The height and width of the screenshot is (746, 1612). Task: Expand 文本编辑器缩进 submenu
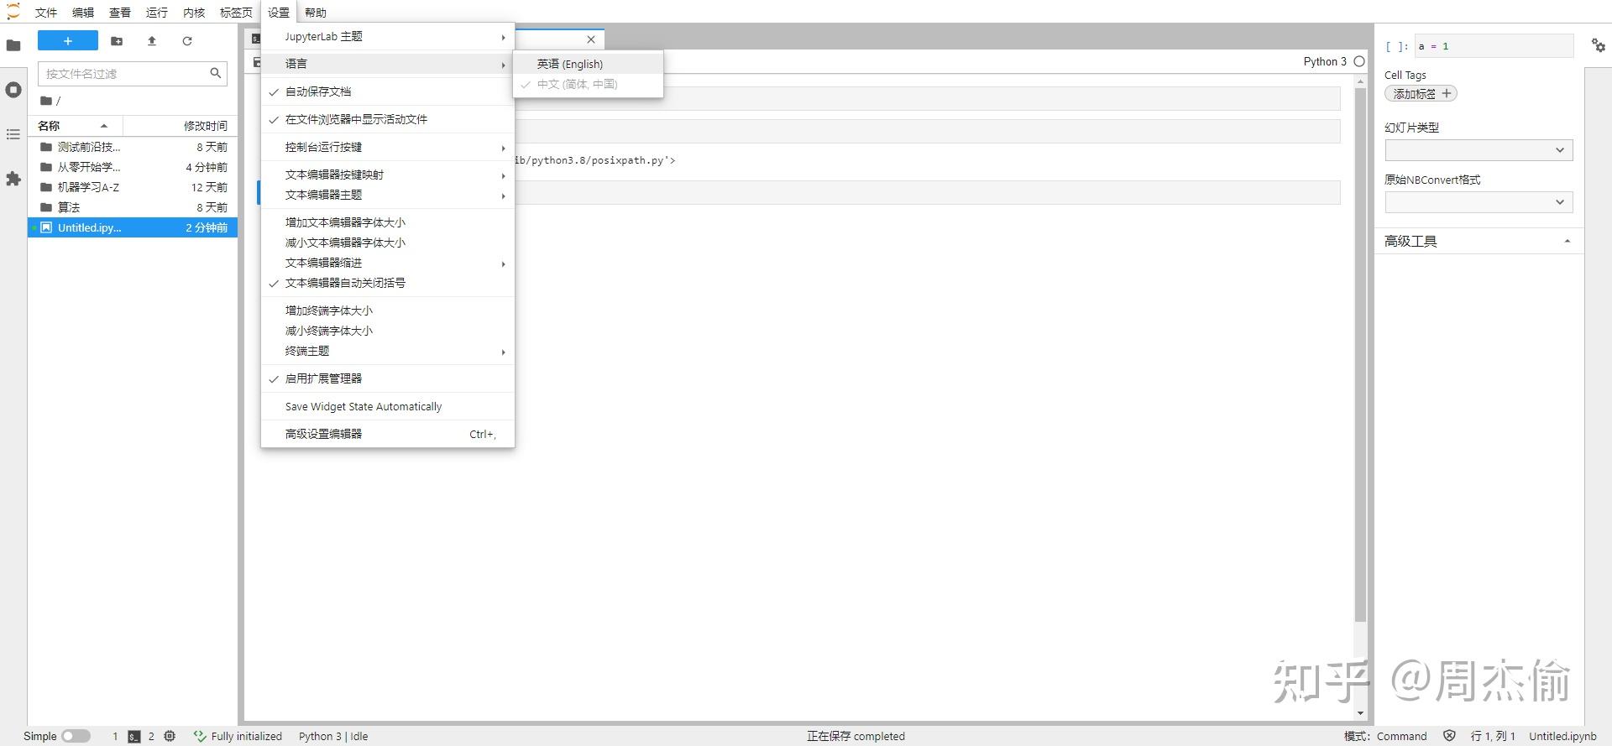click(388, 263)
